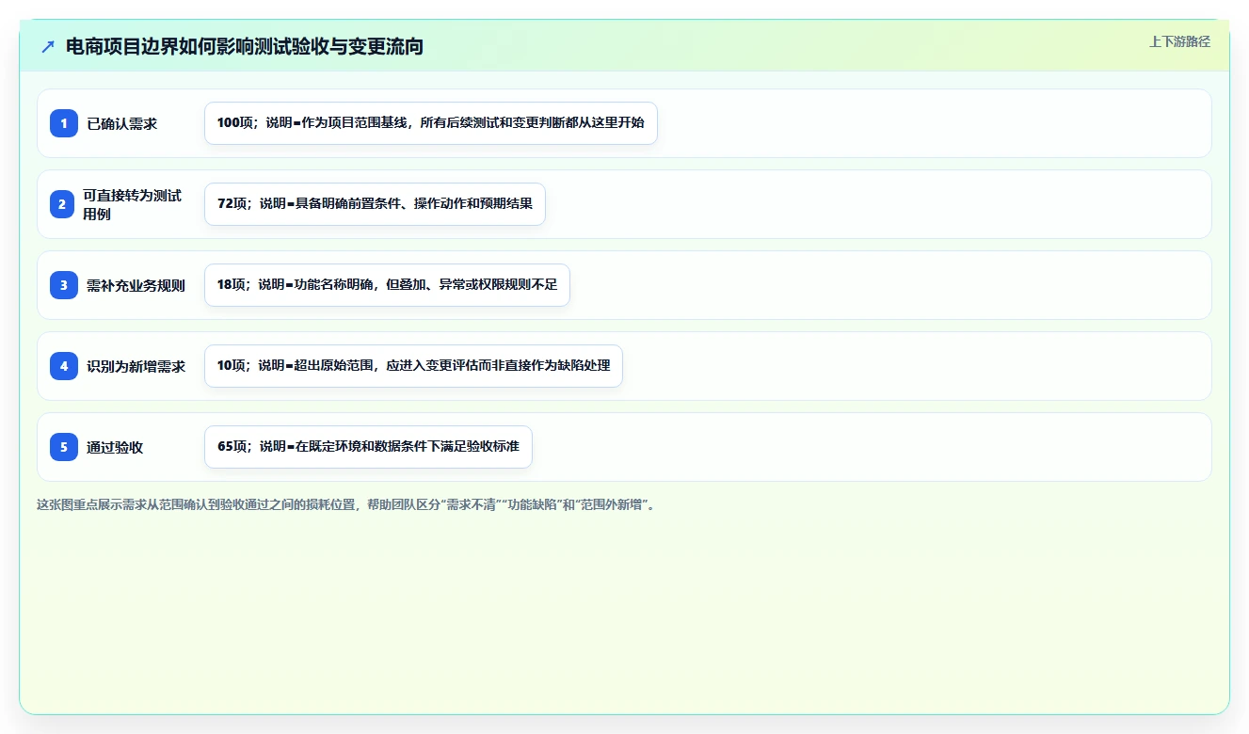Select step badge number 3
Image resolution: width=1249 pixels, height=734 pixels.
(x=64, y=285)
